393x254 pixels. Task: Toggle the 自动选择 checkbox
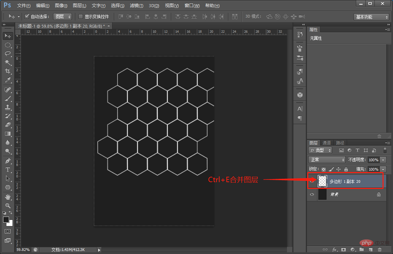click(x=27, y=17)
